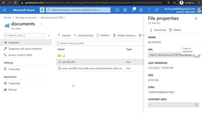Open the Feedback icon in top bar
Viewport: 202px width, 113px height.
click(x=157, y=10)
